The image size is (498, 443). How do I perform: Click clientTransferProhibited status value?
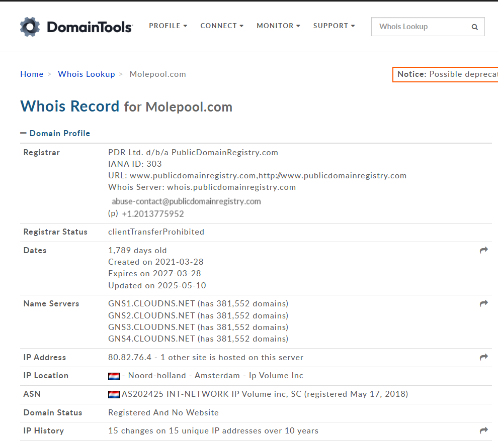tap(156, 232)
